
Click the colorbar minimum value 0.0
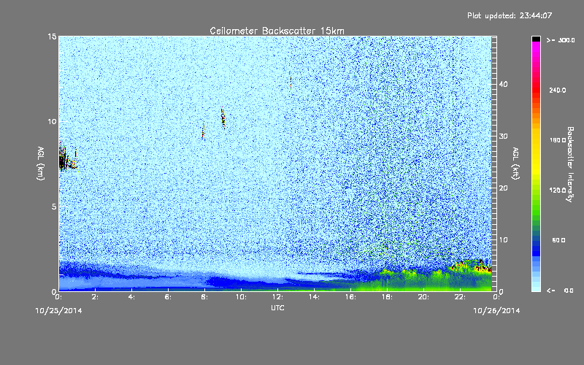569,291
